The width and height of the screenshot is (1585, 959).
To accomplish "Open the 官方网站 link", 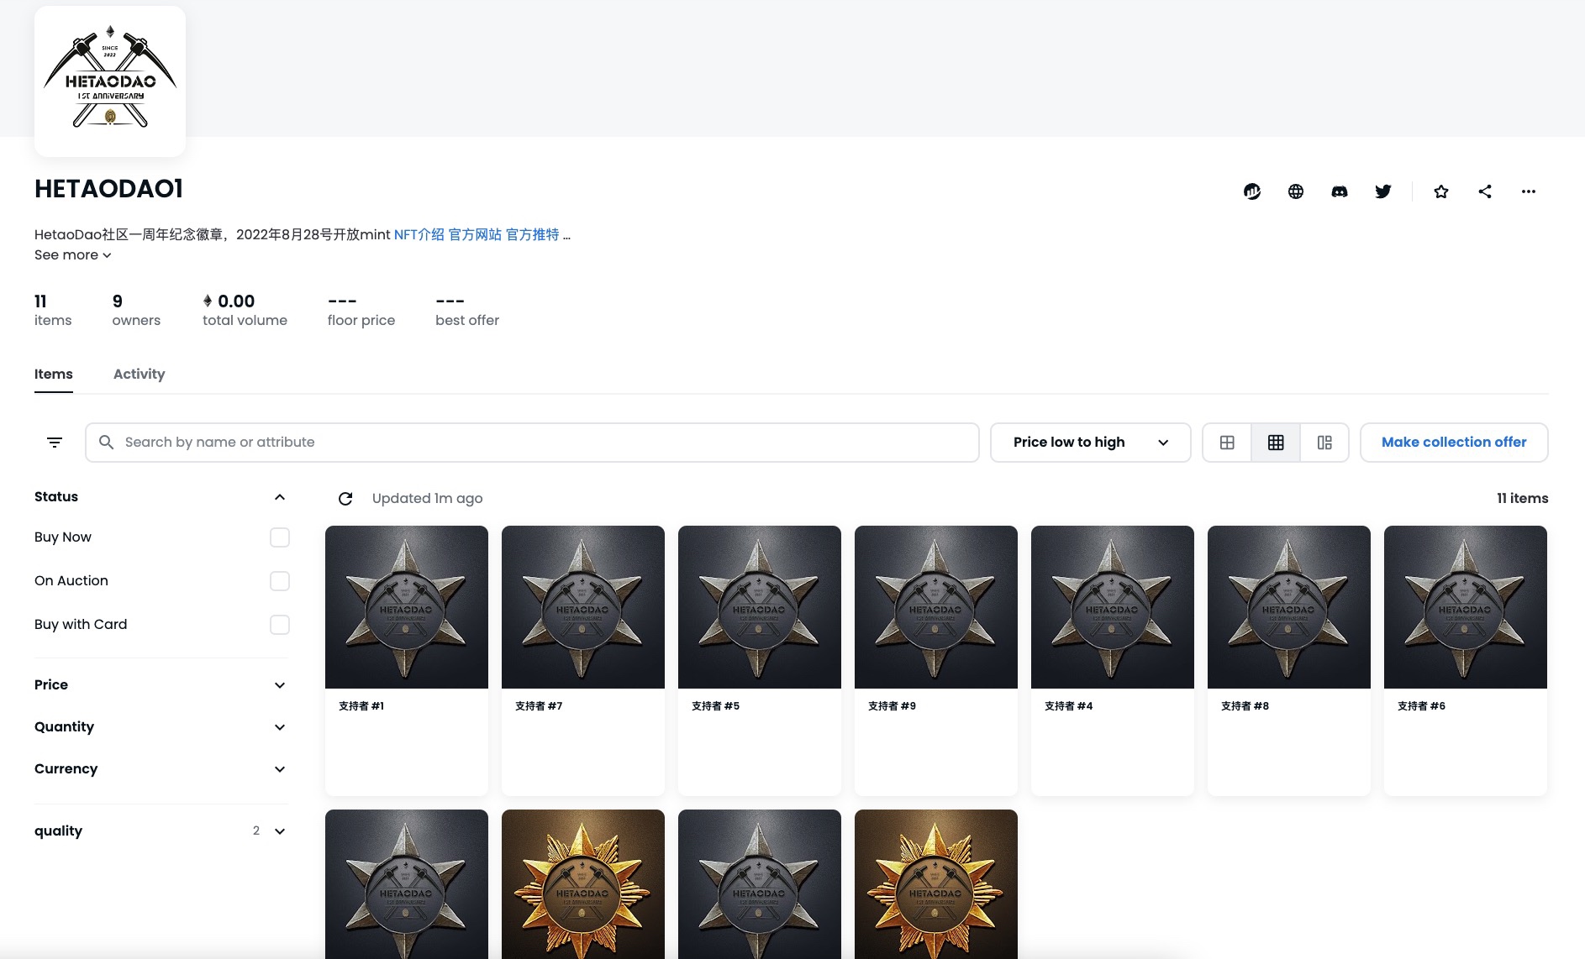I will pos(475,235).
